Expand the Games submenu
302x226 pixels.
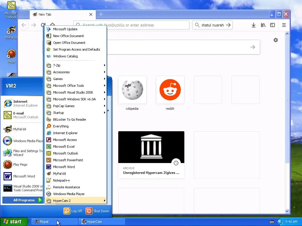tap(75, 79)
